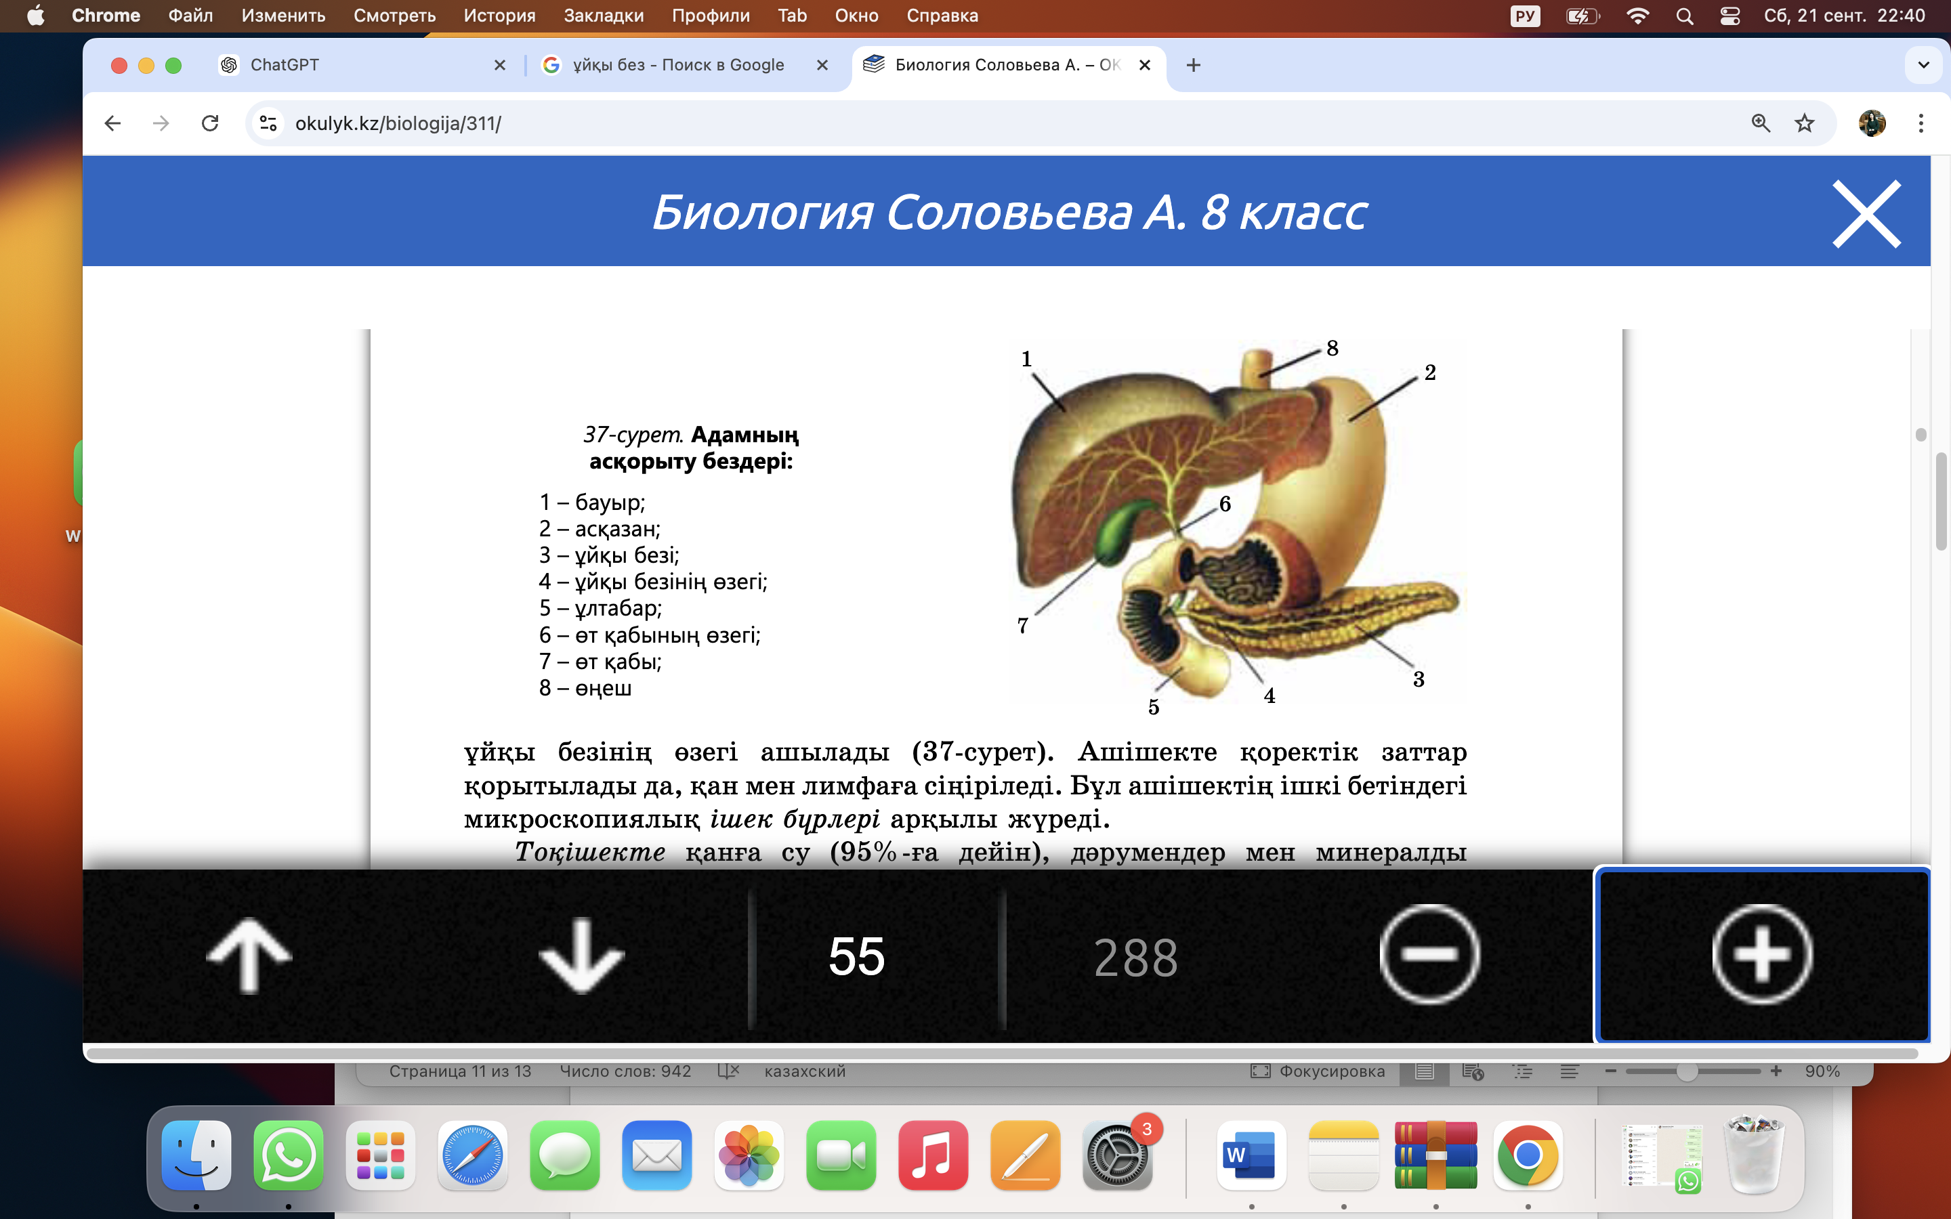Go to previous page with up arrow
Viewport: 1951px width, 1219px height.
tap(249, 955)
